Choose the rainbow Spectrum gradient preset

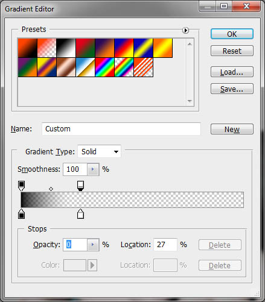[x=104, y=68]
